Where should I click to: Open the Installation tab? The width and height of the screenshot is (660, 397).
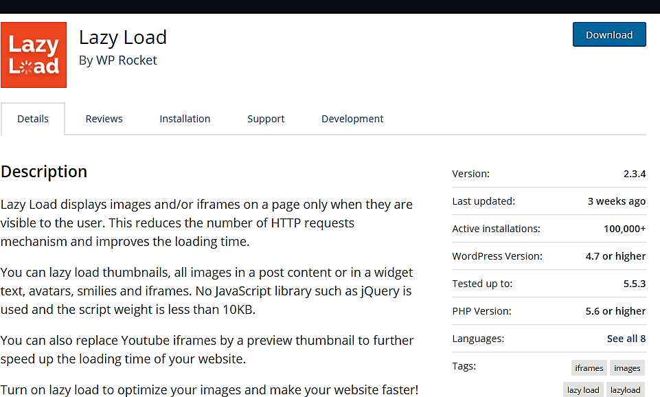(x=185, y=119)
